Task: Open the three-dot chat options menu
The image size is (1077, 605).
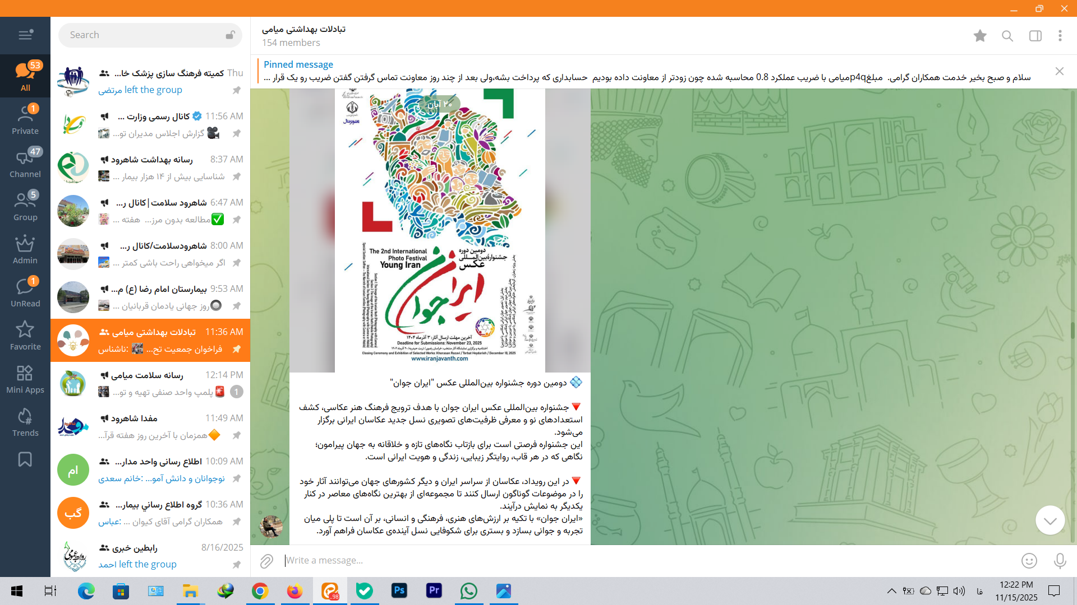Action: (x=1060, y=36)
